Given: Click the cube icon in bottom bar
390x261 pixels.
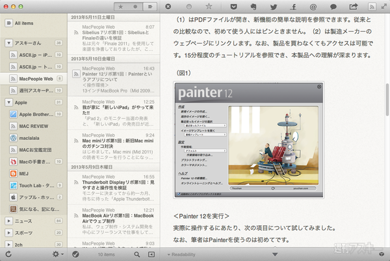Looking at the screenshot, I should point(382,254).
